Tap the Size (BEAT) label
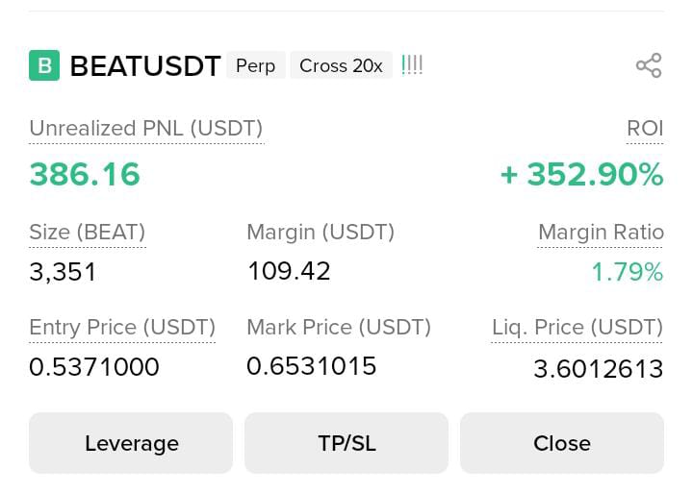Image resolution: width=693 pixels, height=494 pixels. (88, 233)
